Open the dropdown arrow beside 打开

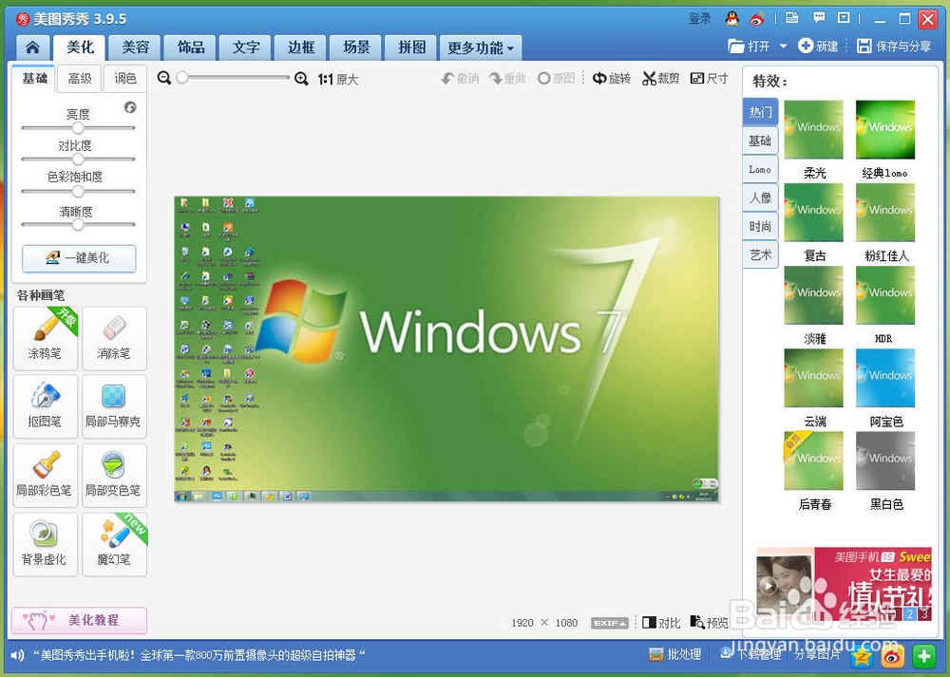coord(783,47)
